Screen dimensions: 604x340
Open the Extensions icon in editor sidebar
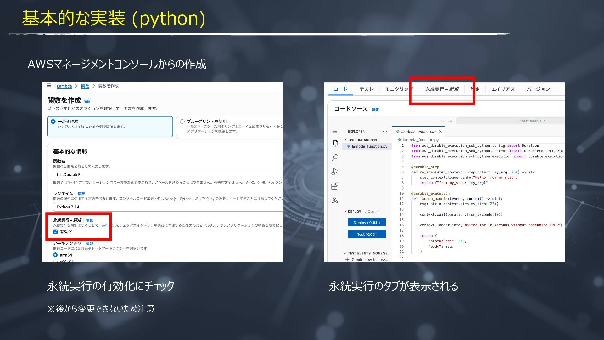point(335,186)
